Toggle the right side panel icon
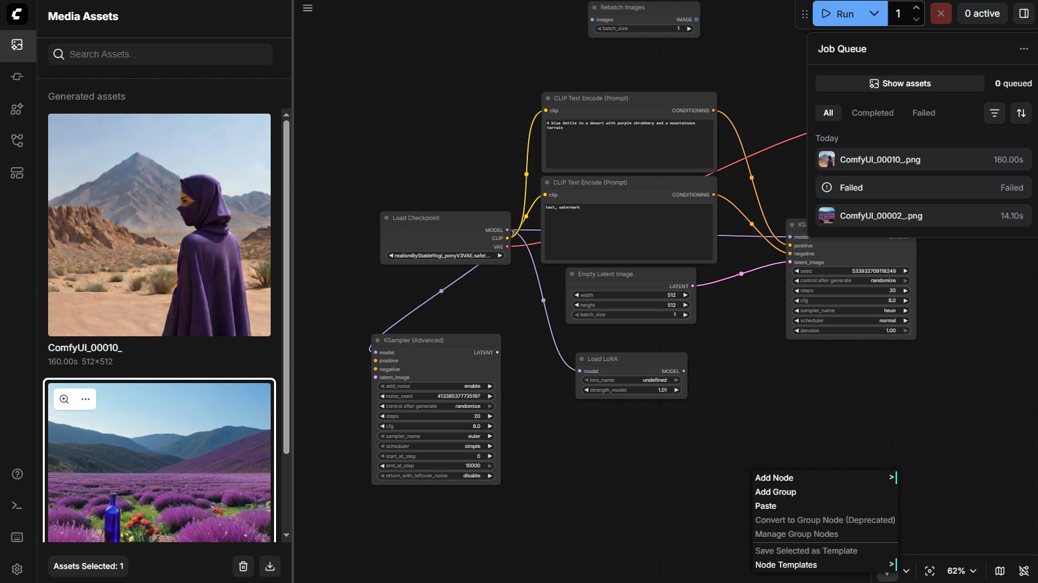1038x583 pixels. (x=1023, y=13)
